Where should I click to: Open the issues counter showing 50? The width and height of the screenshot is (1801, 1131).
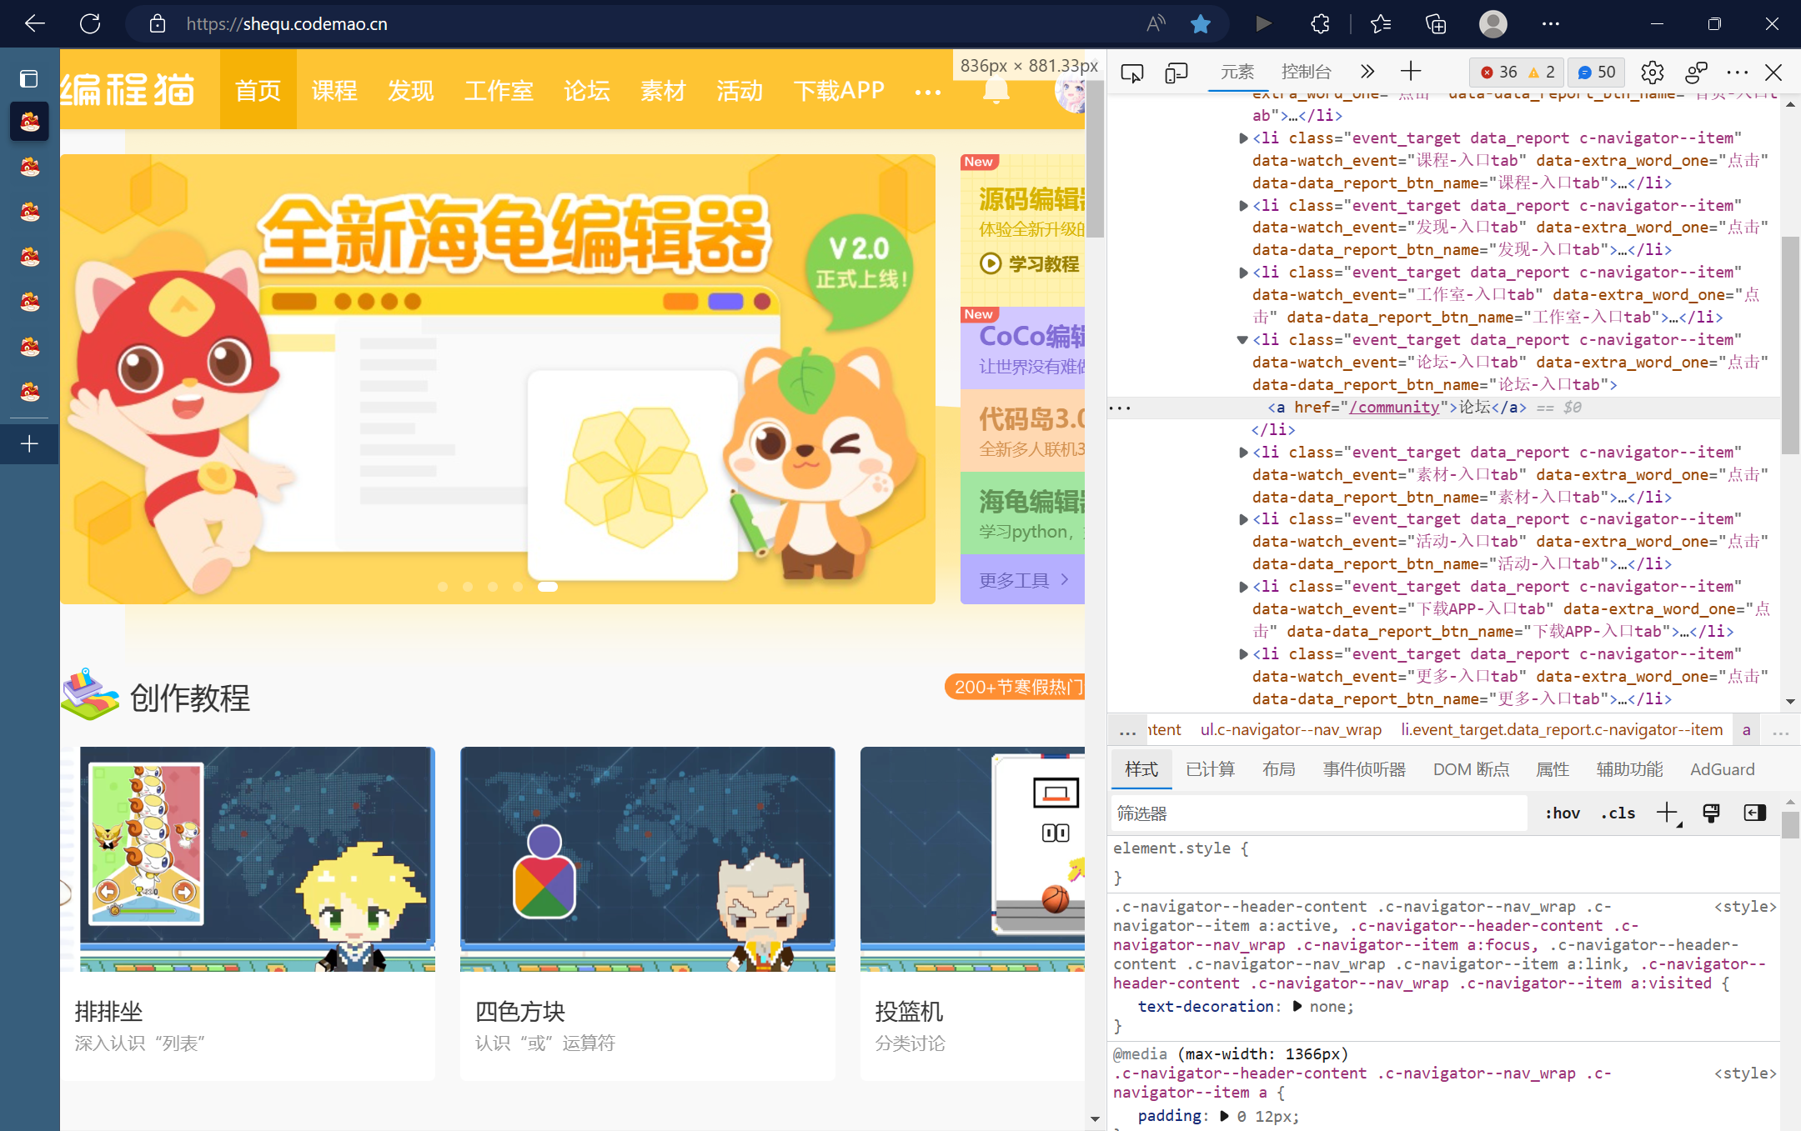click(x=1597, y=73)
